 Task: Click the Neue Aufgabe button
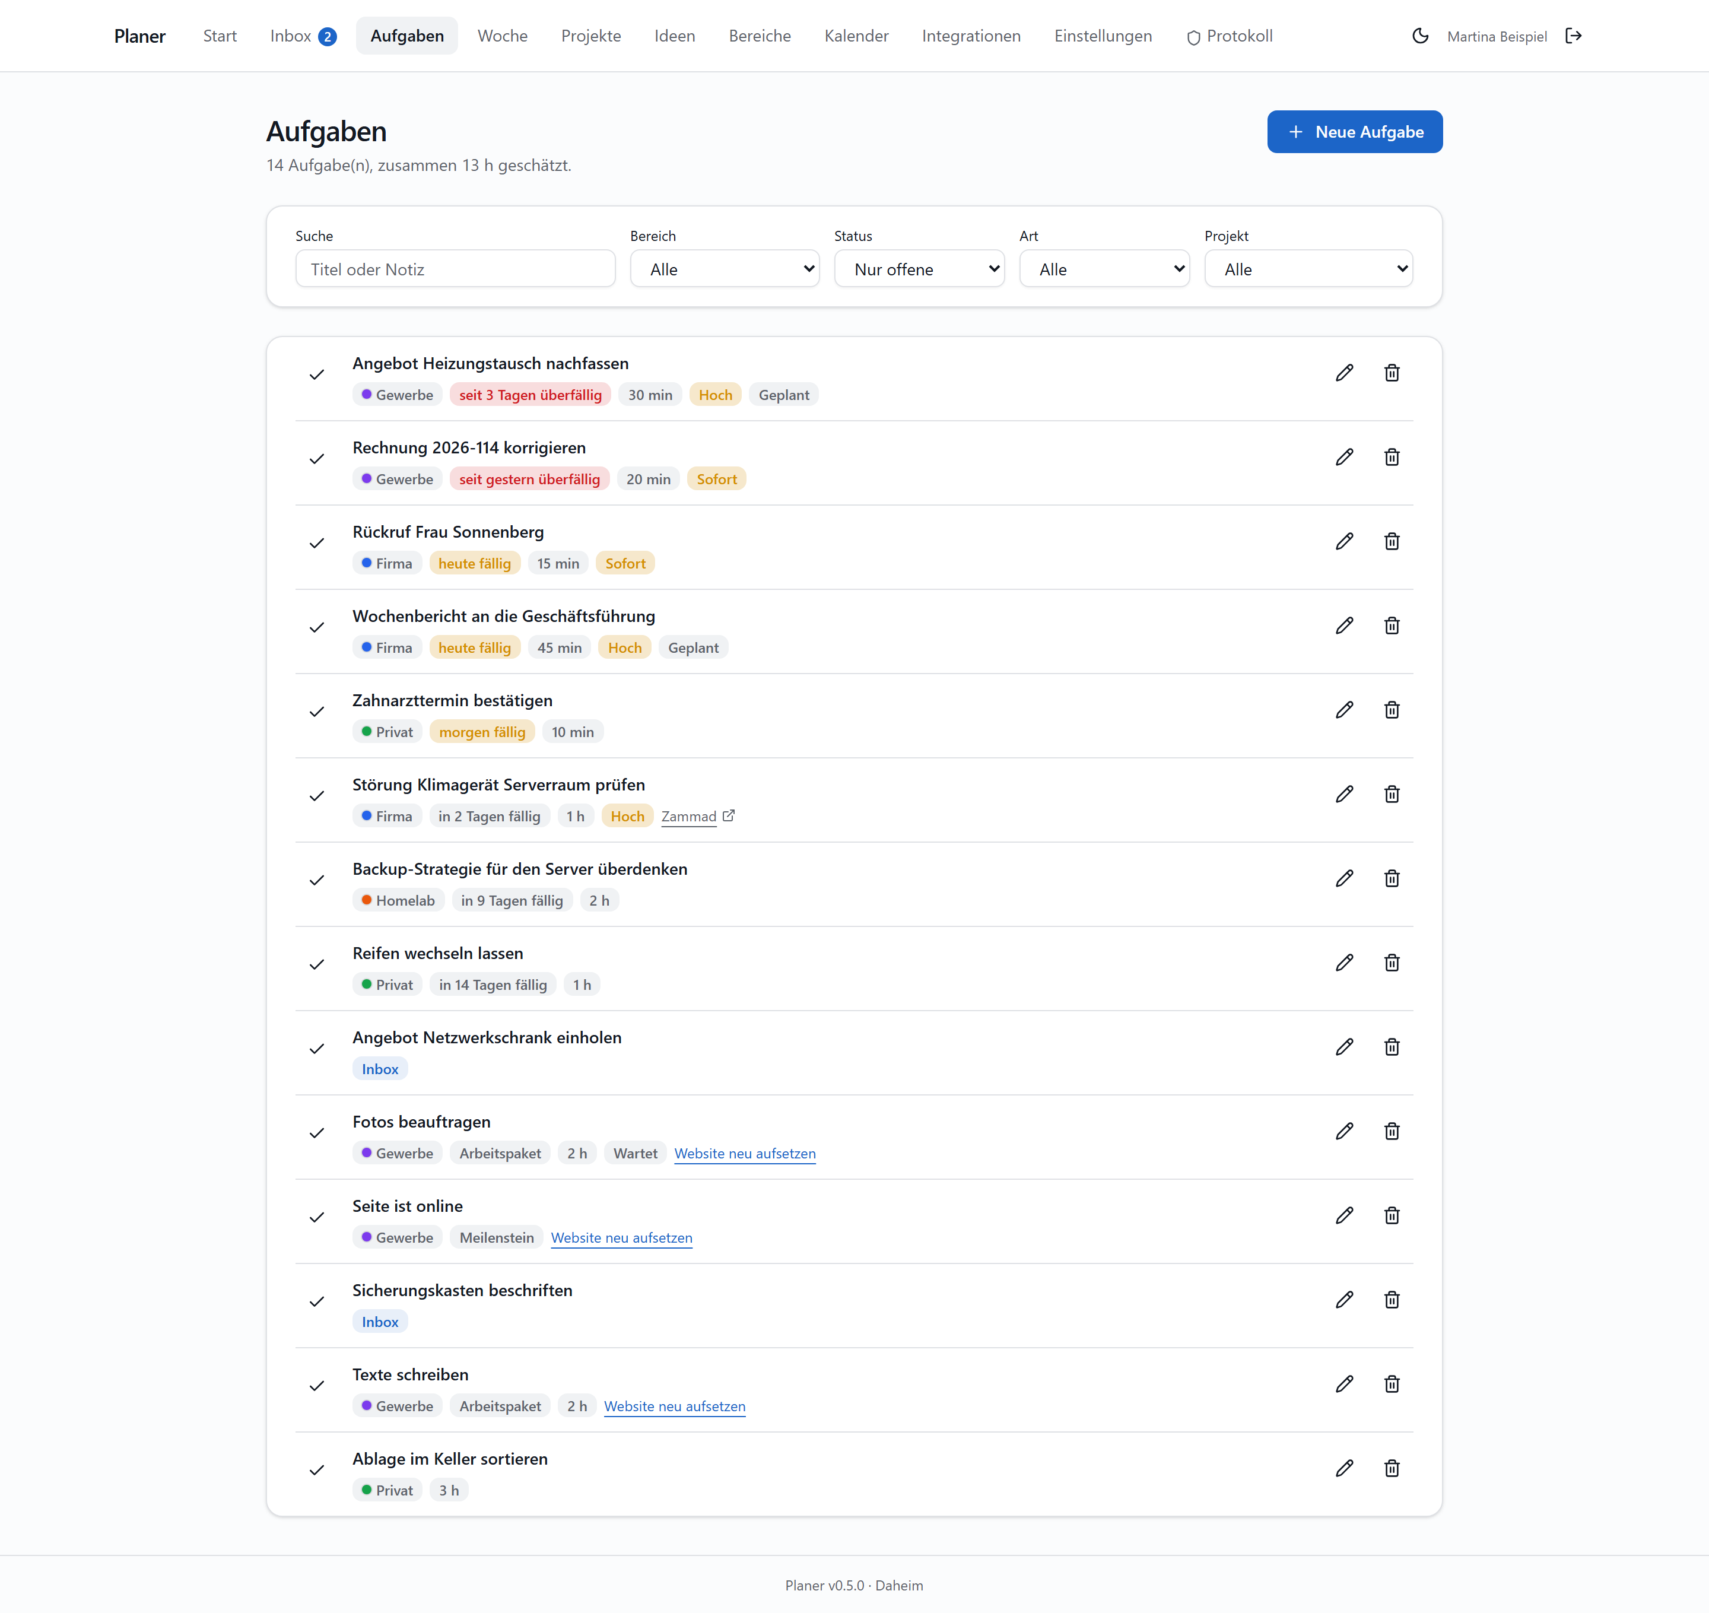[1355, 132]
